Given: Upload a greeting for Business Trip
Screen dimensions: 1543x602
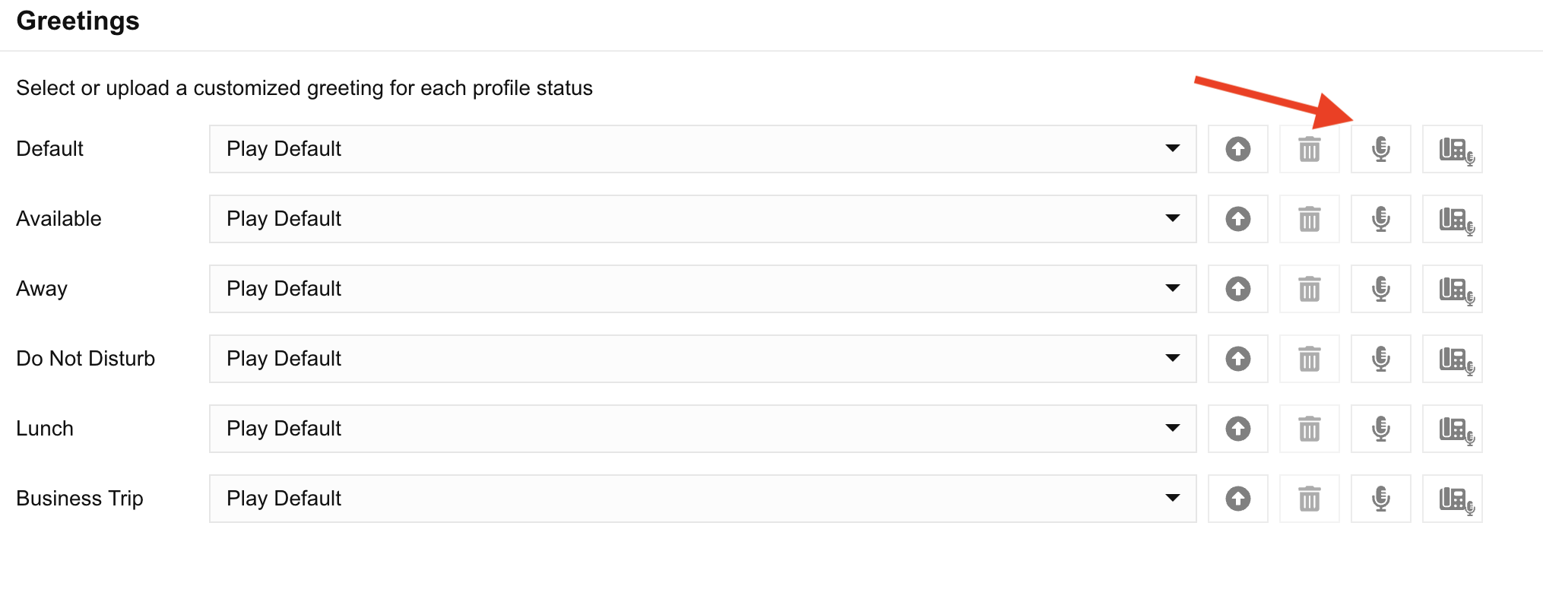Looking at the screenshot, I should pyautogui.click(x=1237, y=499).
